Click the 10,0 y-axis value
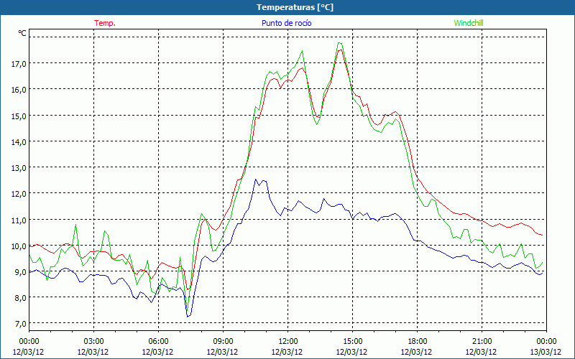 click(19, 246)
